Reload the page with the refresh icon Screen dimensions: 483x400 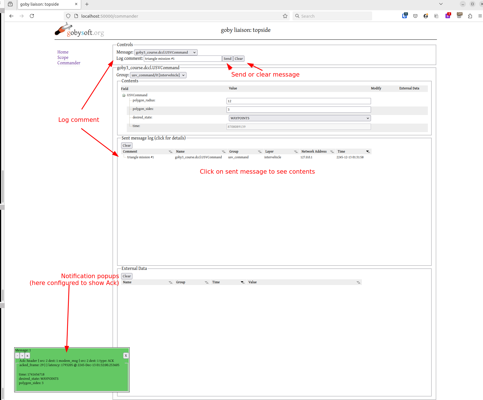(32, 16)
